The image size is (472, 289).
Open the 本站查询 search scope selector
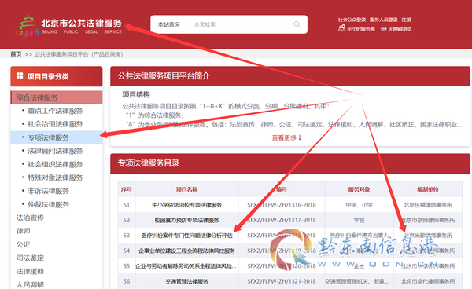pyautogui.click(x=169, y=24)
